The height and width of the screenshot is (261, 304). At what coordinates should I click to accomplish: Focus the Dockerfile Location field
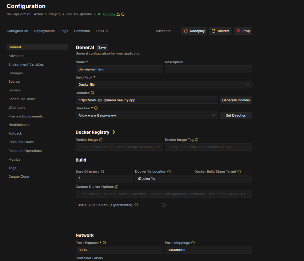pos(164,179)
